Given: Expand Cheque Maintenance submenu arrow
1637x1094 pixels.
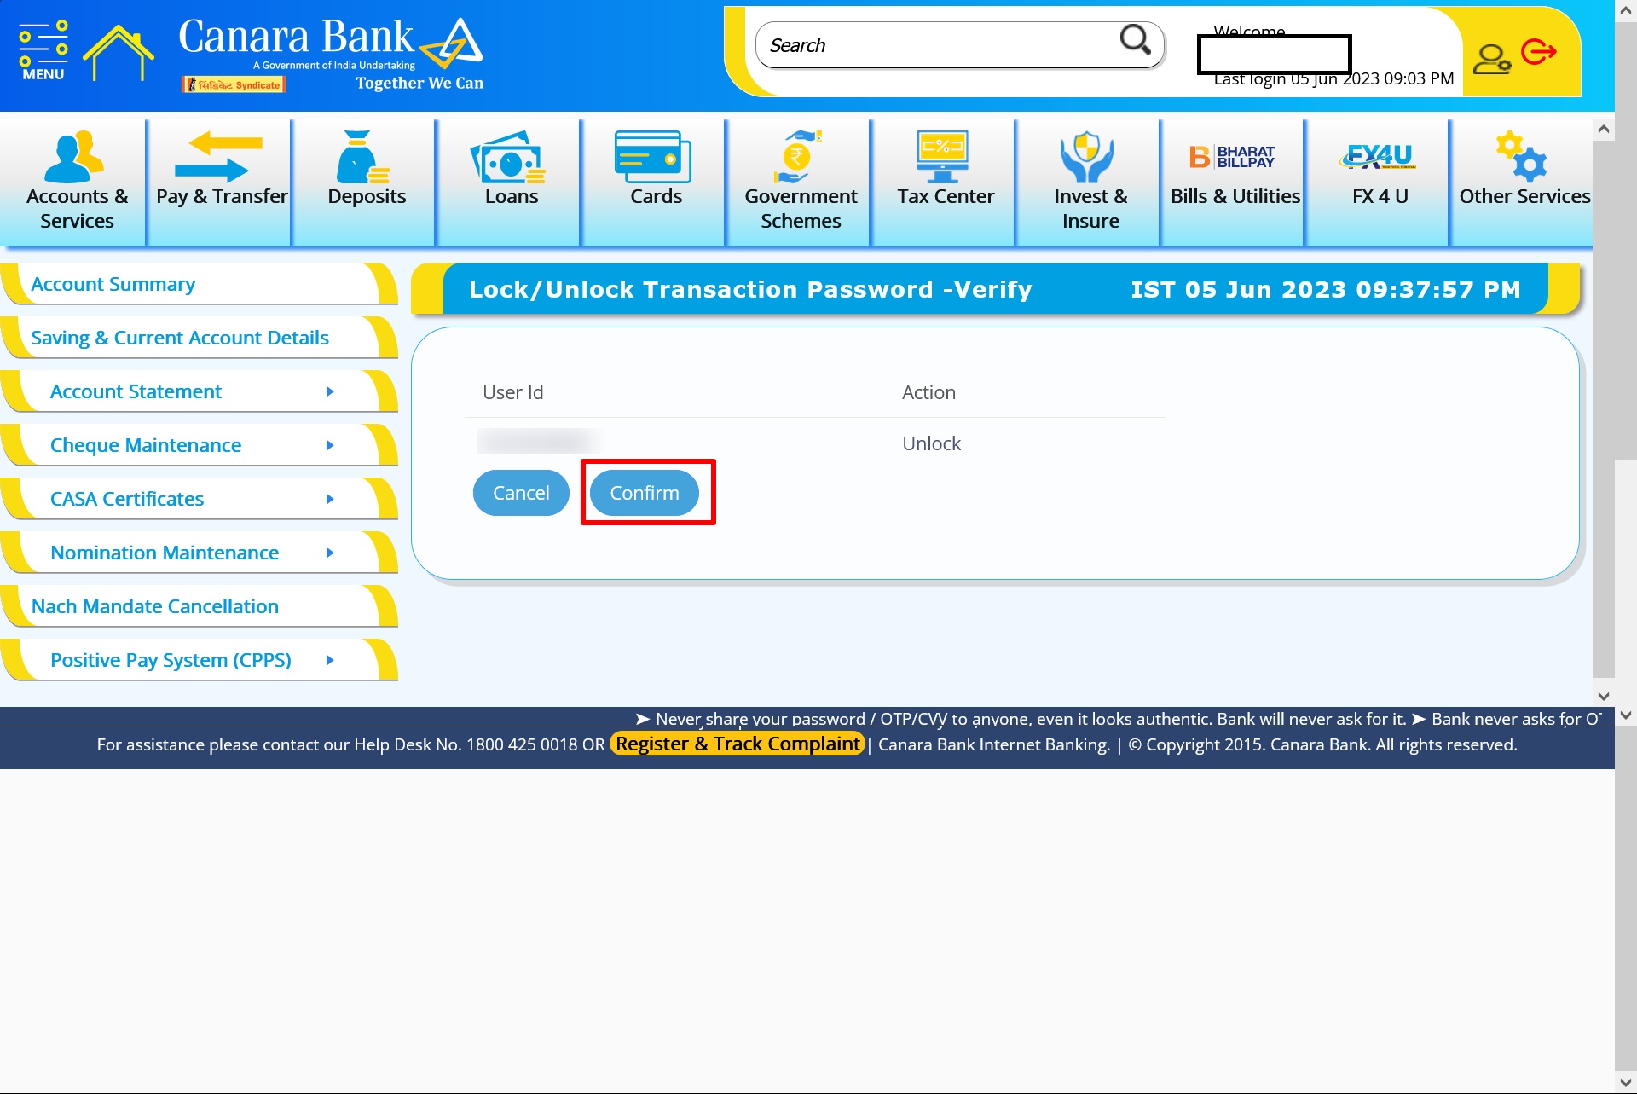Looking at the screenshot, I should [330, 446].
